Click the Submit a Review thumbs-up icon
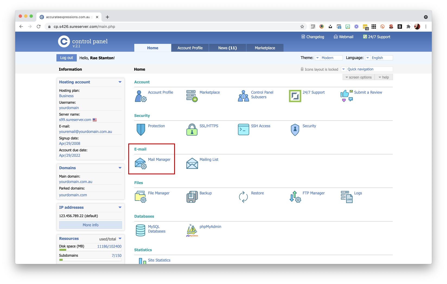 coord(347,96)
